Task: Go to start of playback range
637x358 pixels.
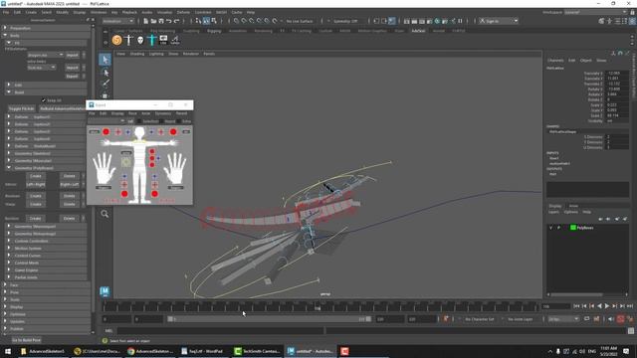Action: point(576,306)
